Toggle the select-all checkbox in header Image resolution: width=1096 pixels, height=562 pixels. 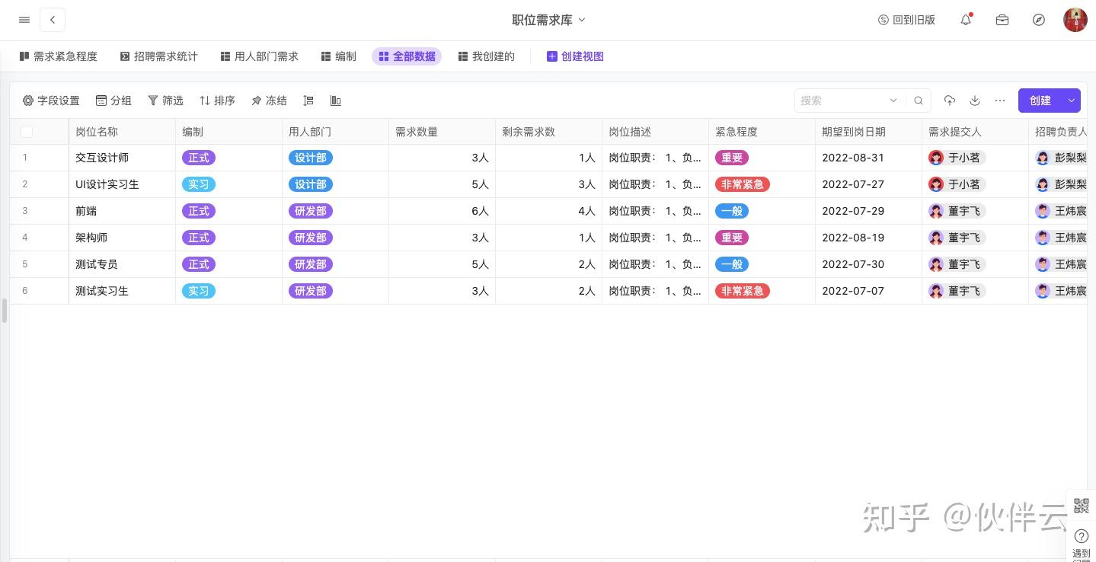27,132
